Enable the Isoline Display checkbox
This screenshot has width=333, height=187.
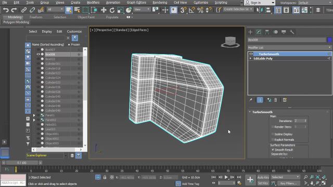click(x=273, y=134)
